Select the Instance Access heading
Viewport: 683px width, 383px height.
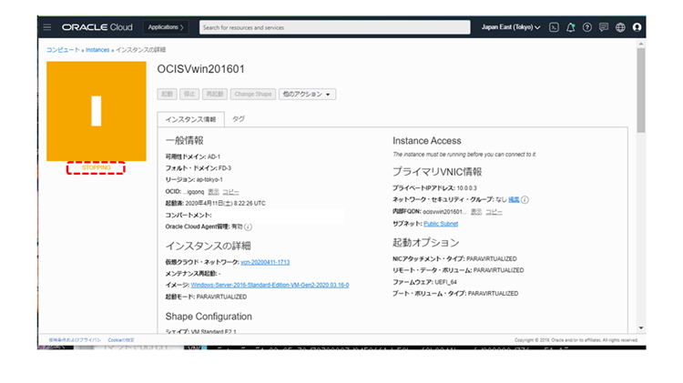click(x=427, y=141)
